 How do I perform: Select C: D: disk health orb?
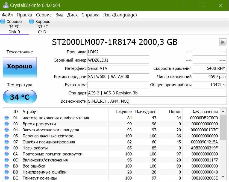(x=31, y=21)
